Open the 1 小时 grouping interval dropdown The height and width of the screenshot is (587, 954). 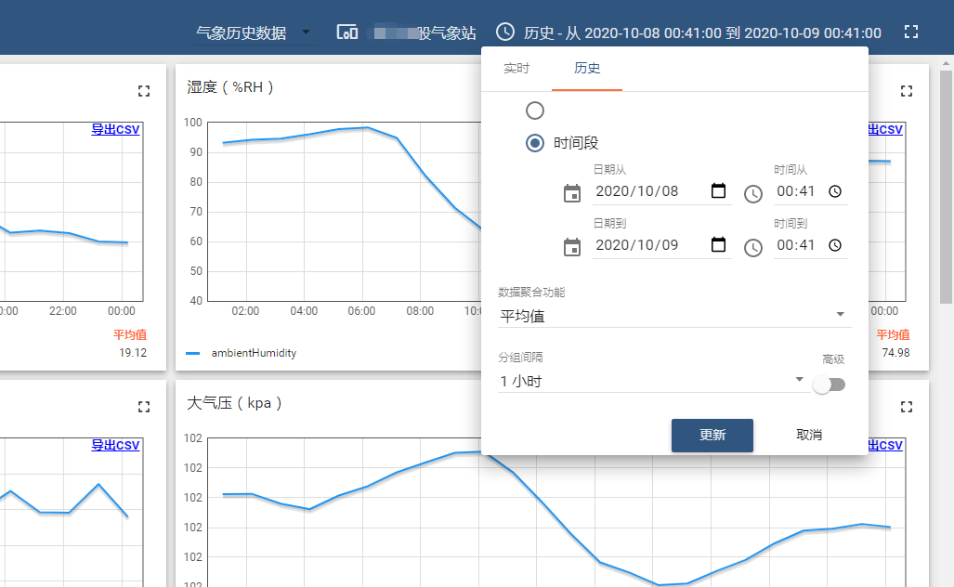(x=651, y=381)
